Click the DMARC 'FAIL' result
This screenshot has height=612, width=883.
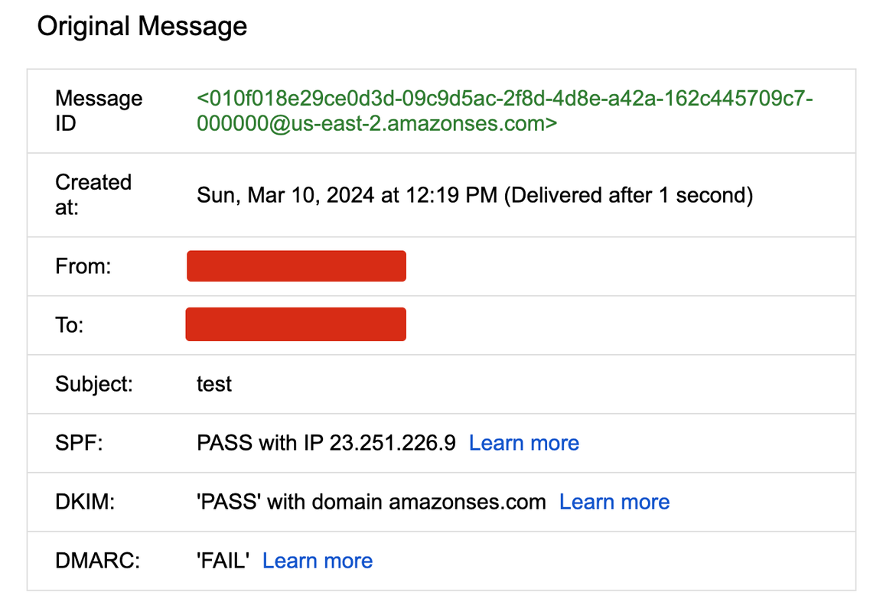[223, 561]
